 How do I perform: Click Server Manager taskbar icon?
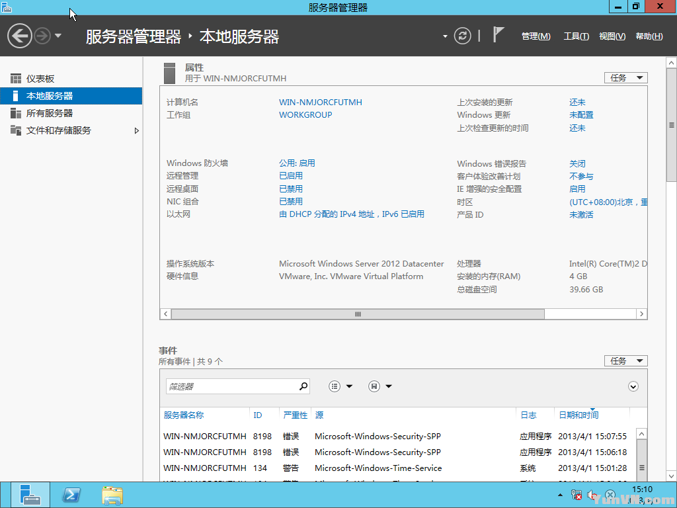(x=30, y=495)
